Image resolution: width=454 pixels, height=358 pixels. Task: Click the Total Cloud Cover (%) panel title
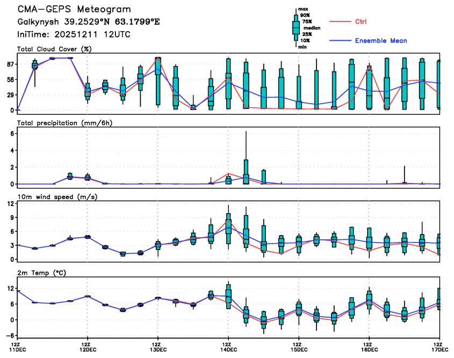54,49
